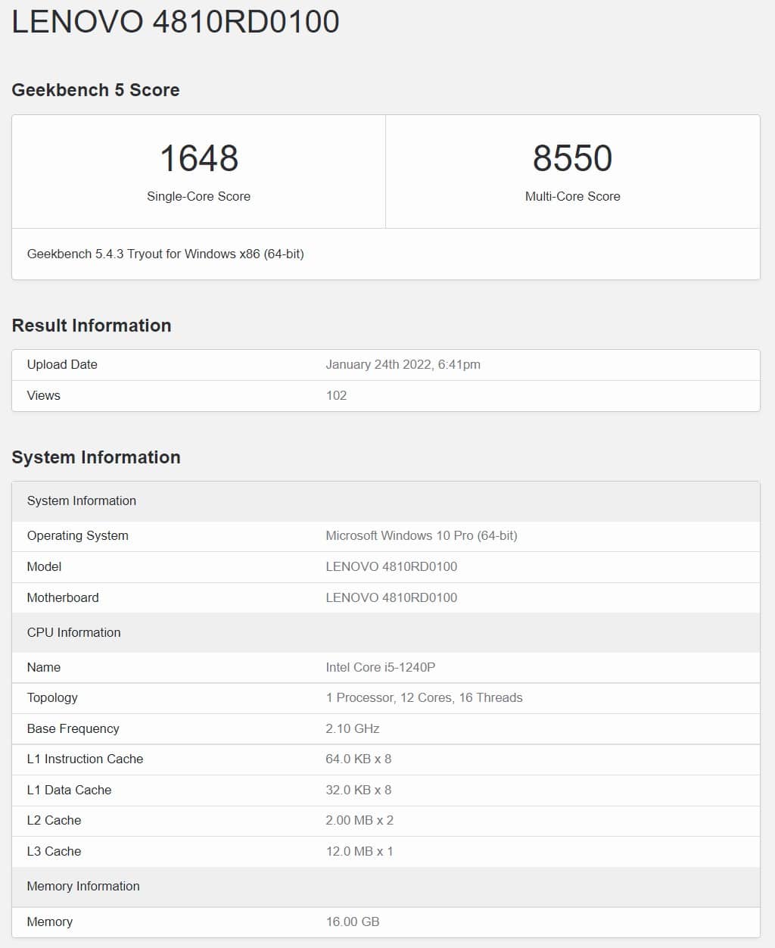
Task: Click the L1 Data Cache value
Action: (359, 790)
